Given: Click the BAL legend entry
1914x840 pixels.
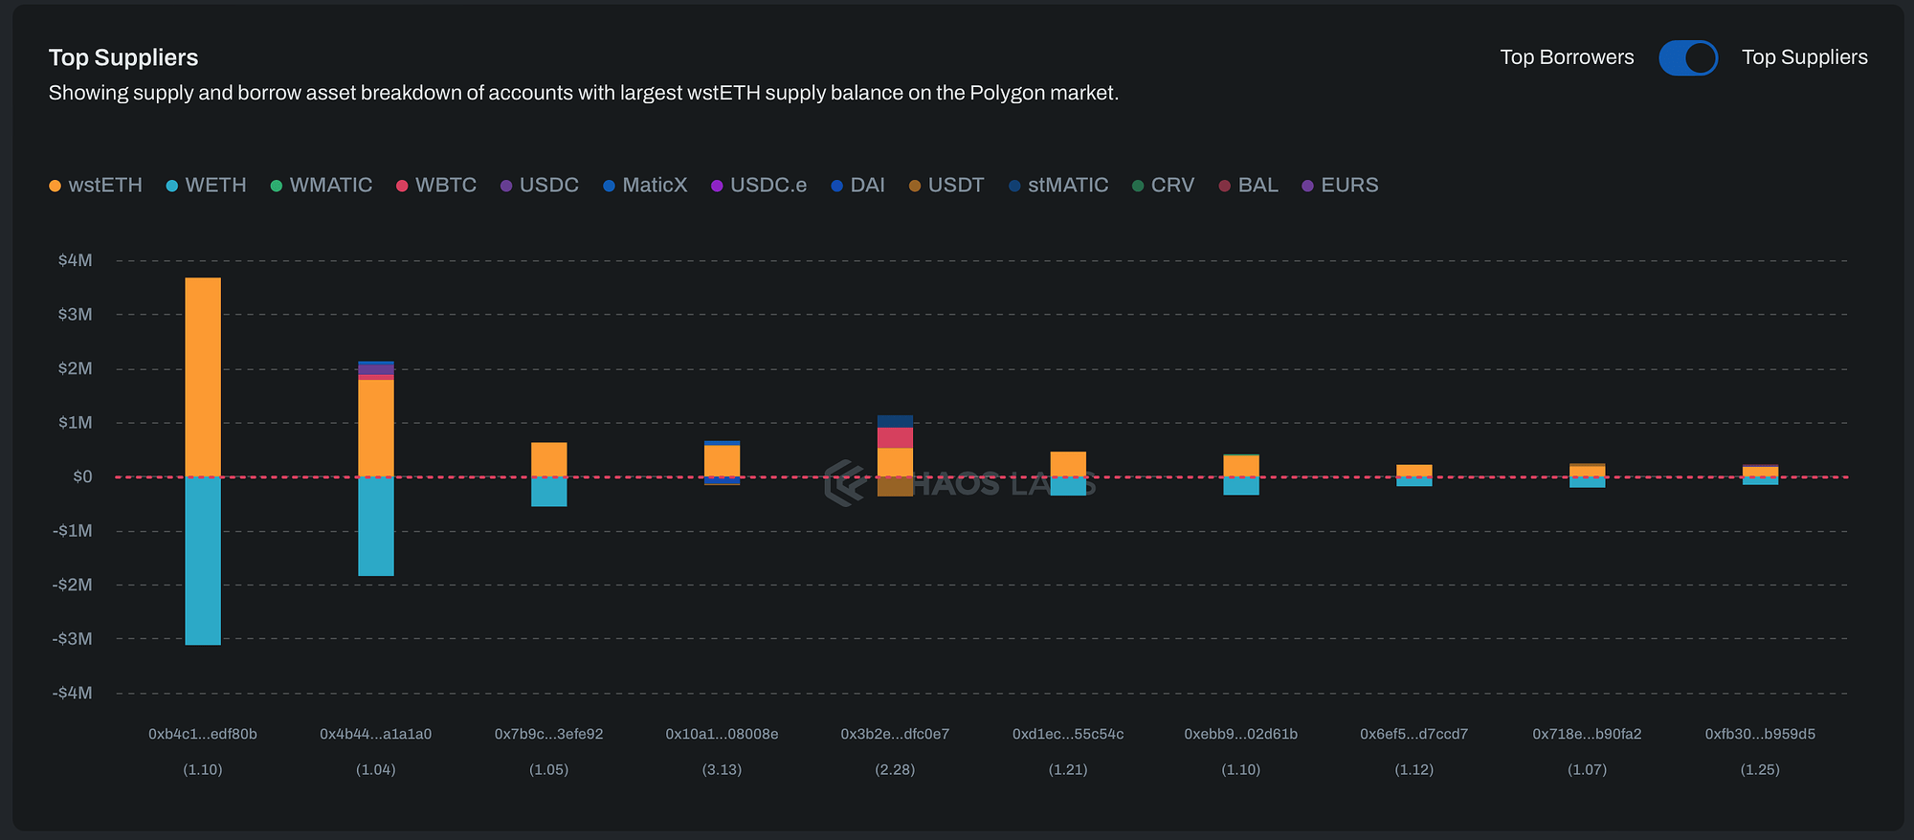Looking at the screenshot, I should pyautogui.click(x=1249, y=186).
